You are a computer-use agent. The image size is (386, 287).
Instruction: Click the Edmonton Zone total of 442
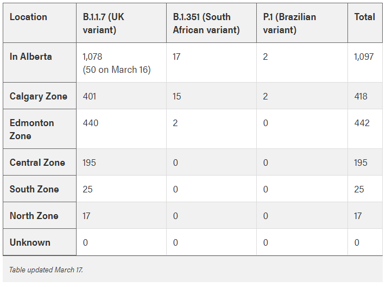pos(362,123)
